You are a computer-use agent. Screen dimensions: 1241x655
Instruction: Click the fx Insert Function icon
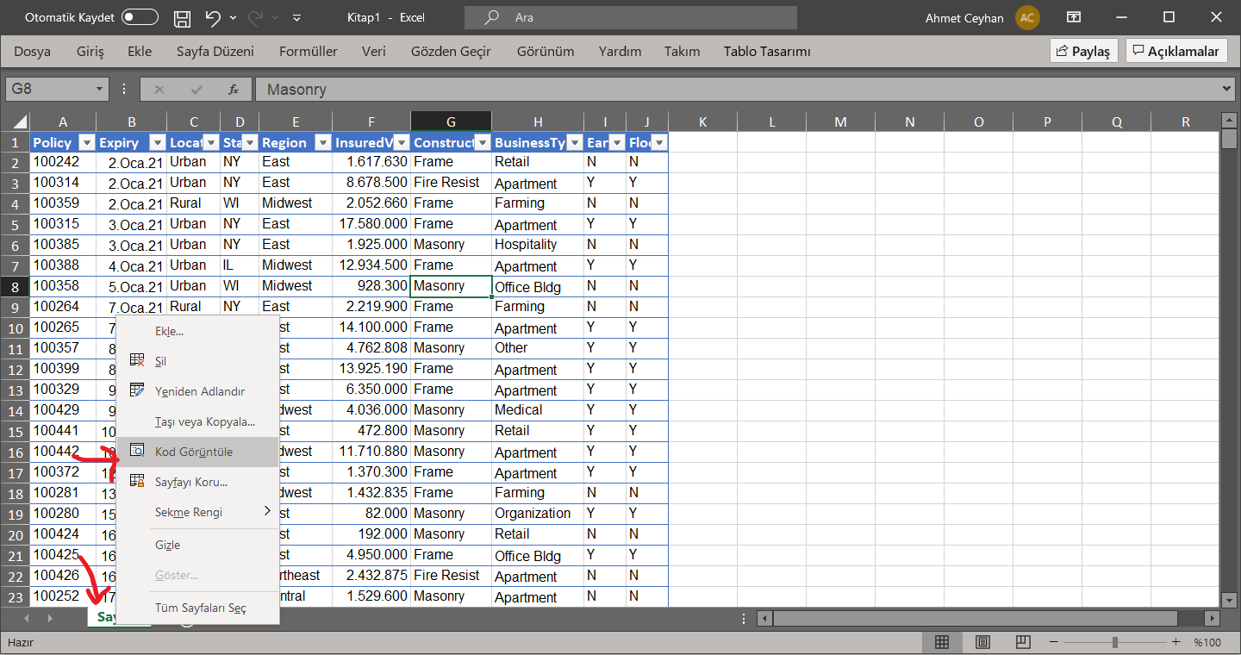[234, 88]
